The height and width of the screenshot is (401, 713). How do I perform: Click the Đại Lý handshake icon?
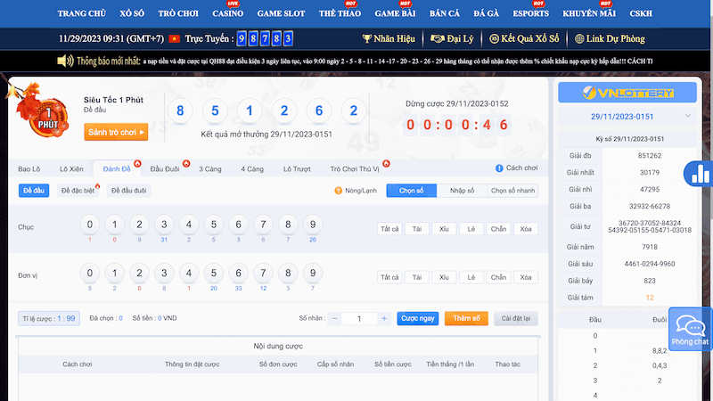(x=437, y=39)
